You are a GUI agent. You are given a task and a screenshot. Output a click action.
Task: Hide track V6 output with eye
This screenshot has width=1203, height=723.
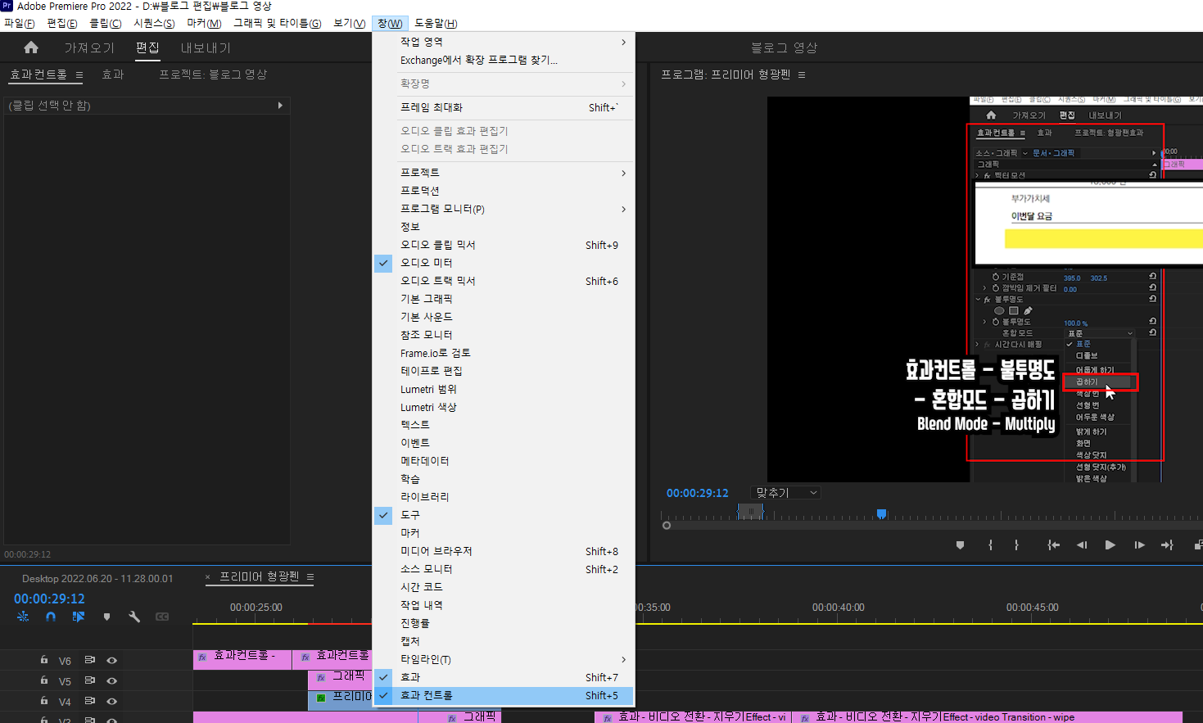coord(112,660)
